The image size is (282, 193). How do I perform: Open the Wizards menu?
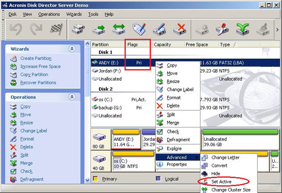(74, 14)
